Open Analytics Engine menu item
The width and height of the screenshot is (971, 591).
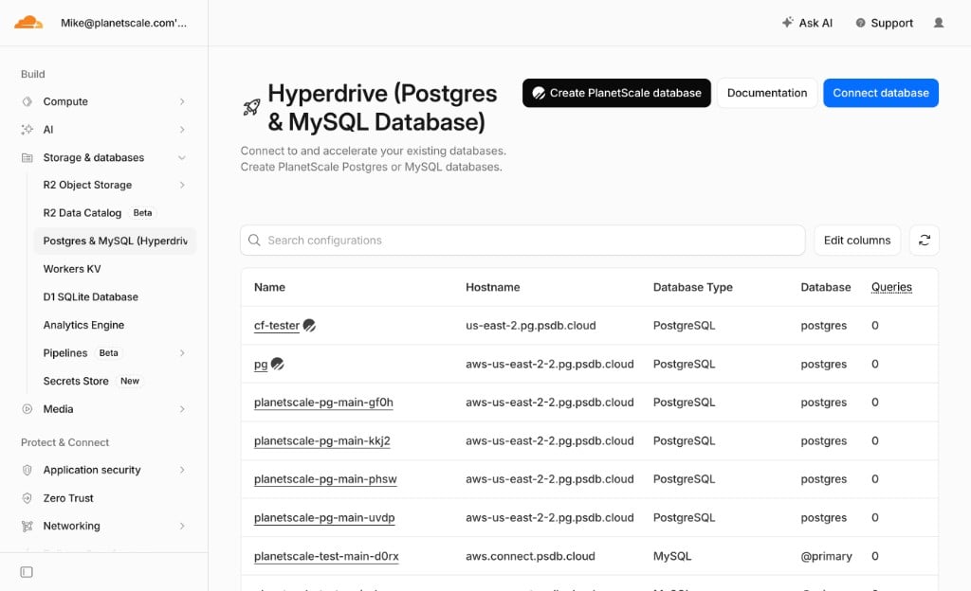click(83, 325)
